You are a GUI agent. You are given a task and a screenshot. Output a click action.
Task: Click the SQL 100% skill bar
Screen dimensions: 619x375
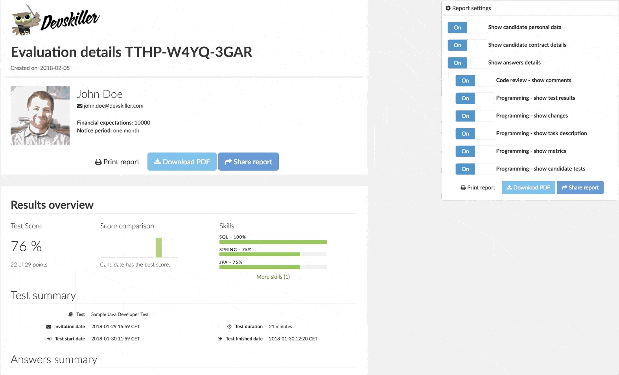273,242
